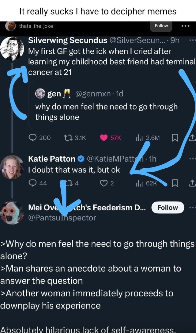This screenshot has width=196, height=333.
Task: Open more options next to thats_the_joke
Action: coord(186,26)
